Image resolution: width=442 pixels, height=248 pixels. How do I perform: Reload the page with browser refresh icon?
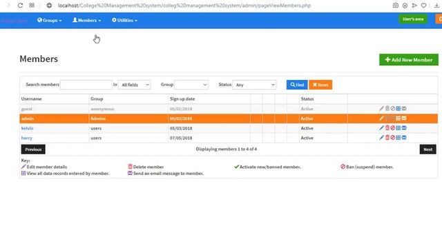tap(20, 6)
